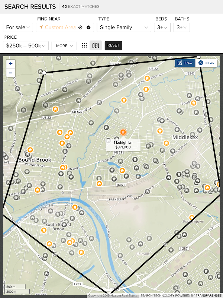Image resolution: width=223 pixels, height=298 pixels.
Task: Select orange home marker near Canal Rd
Action: coord(75,207)
